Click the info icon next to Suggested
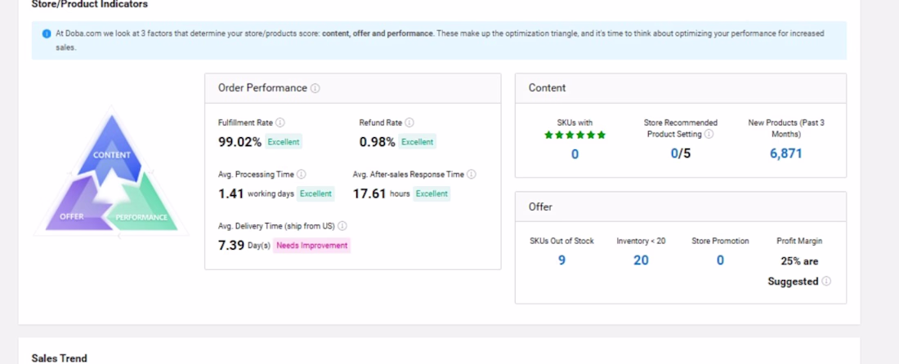Image resolution: width=899 pixels, height=364 pixels. [825, 281]
